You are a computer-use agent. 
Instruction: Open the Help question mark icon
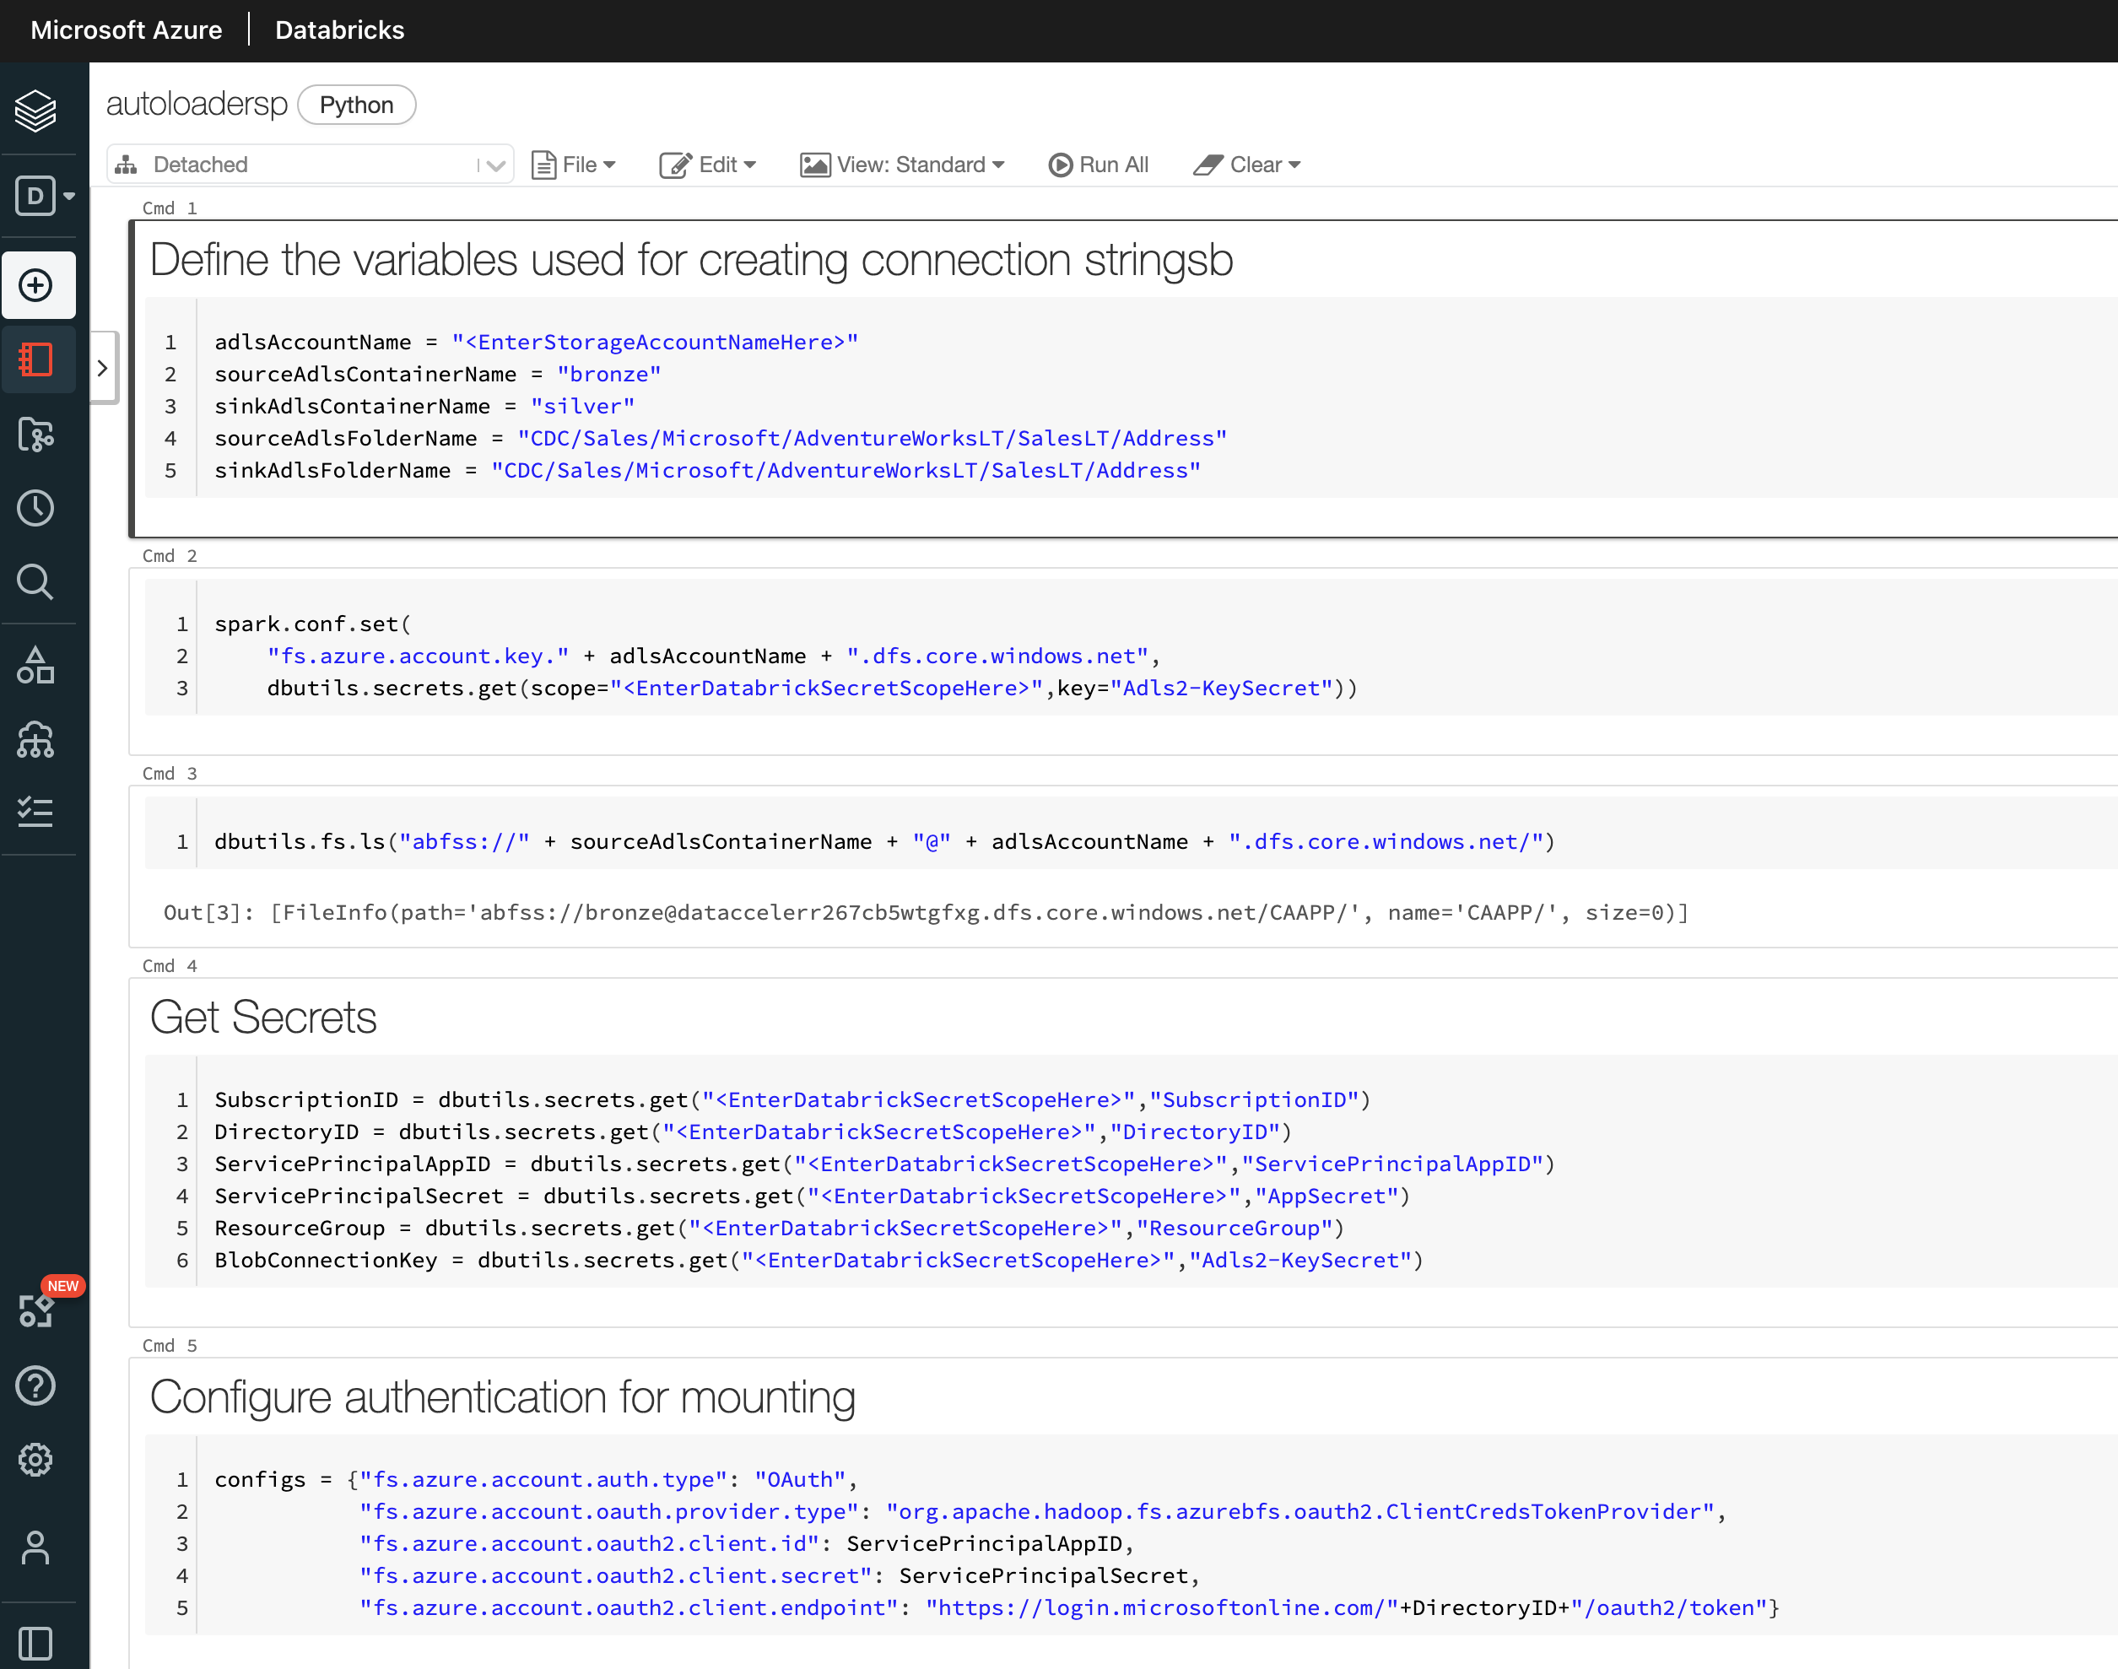pos(37,1385)
